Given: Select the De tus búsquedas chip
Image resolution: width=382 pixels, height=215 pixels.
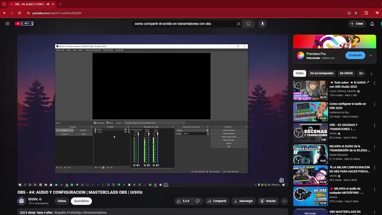Looking at the screenshot, I should [x=322, y=73].
